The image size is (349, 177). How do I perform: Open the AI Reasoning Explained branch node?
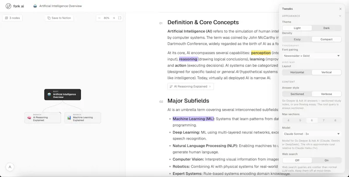[42, 118]
